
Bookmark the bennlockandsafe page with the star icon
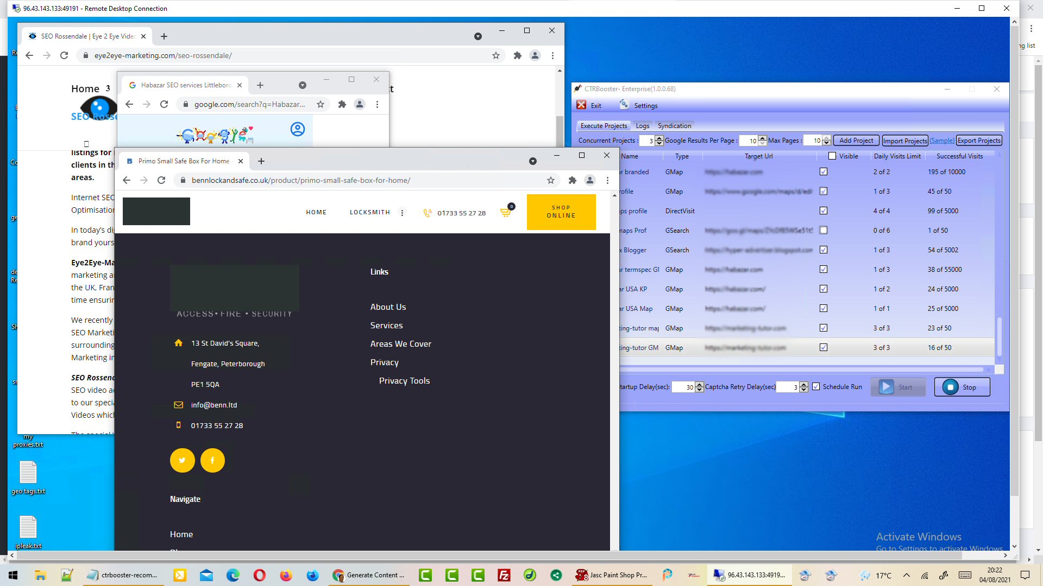[550, 180]
